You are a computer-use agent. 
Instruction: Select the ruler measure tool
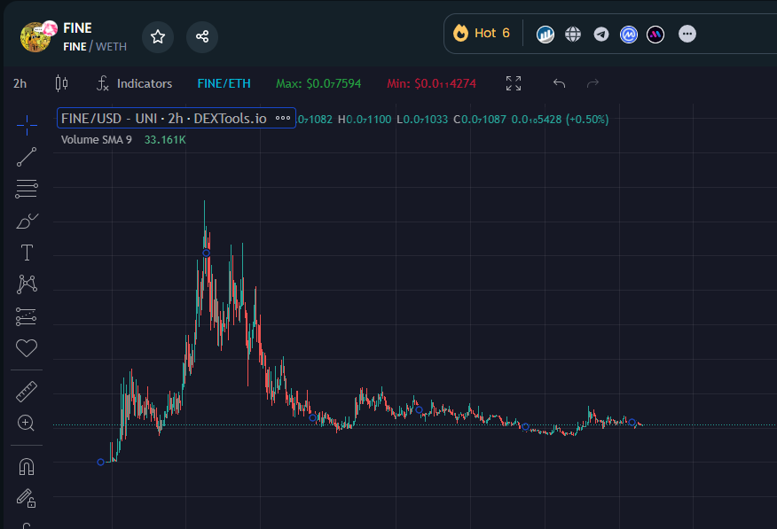[x=27, y=392]
